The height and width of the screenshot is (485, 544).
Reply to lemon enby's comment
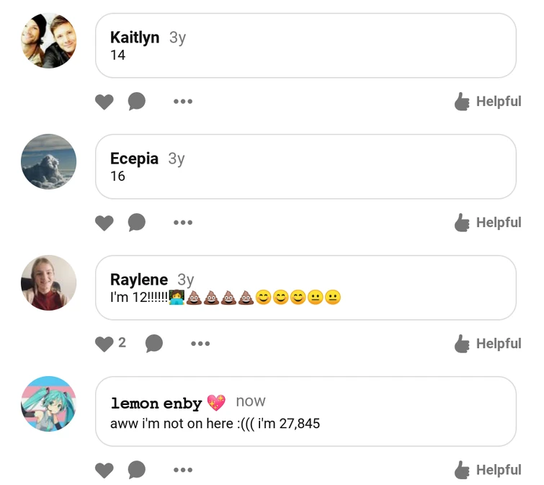[x=137, y=470]
